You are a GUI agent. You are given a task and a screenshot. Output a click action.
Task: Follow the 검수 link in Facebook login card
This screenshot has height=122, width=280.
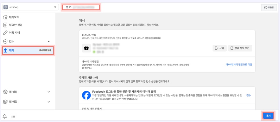tap(249, 95)
